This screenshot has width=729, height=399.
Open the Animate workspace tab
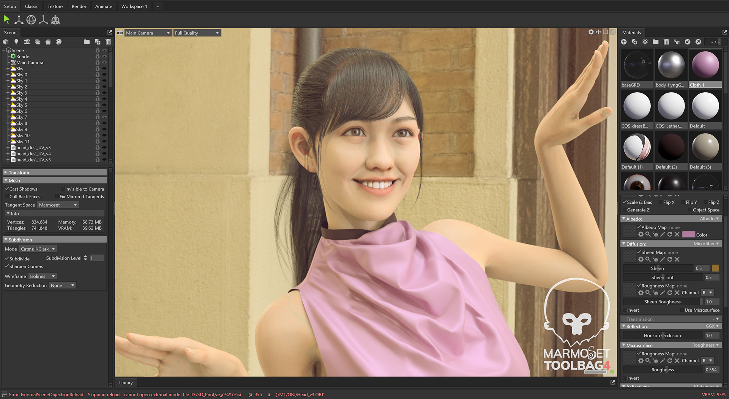(103, 6)
